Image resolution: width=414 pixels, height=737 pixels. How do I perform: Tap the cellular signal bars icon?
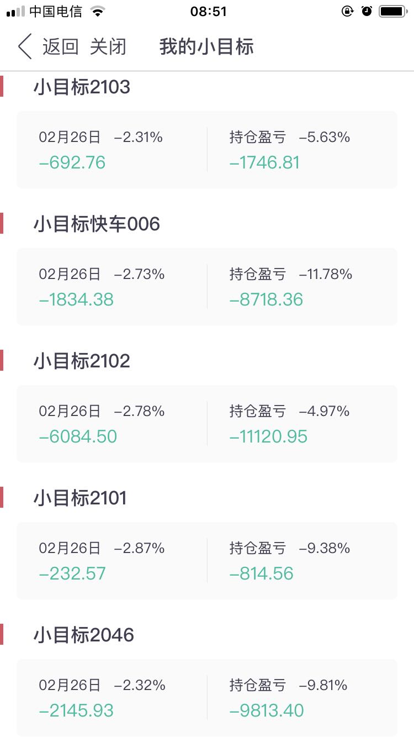16,12
